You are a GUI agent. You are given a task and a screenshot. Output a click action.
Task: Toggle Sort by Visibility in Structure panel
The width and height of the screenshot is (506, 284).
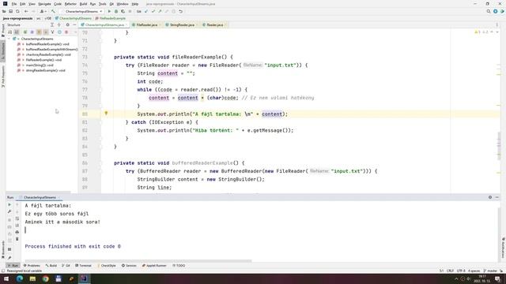[10, 32]
